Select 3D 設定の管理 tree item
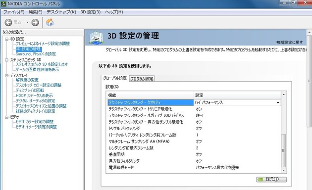The image size is (312, 190). pos(28,48)
